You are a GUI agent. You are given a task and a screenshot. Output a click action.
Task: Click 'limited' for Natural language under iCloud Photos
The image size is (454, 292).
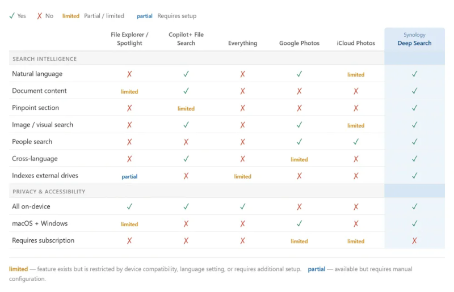(x=356, y=75)
